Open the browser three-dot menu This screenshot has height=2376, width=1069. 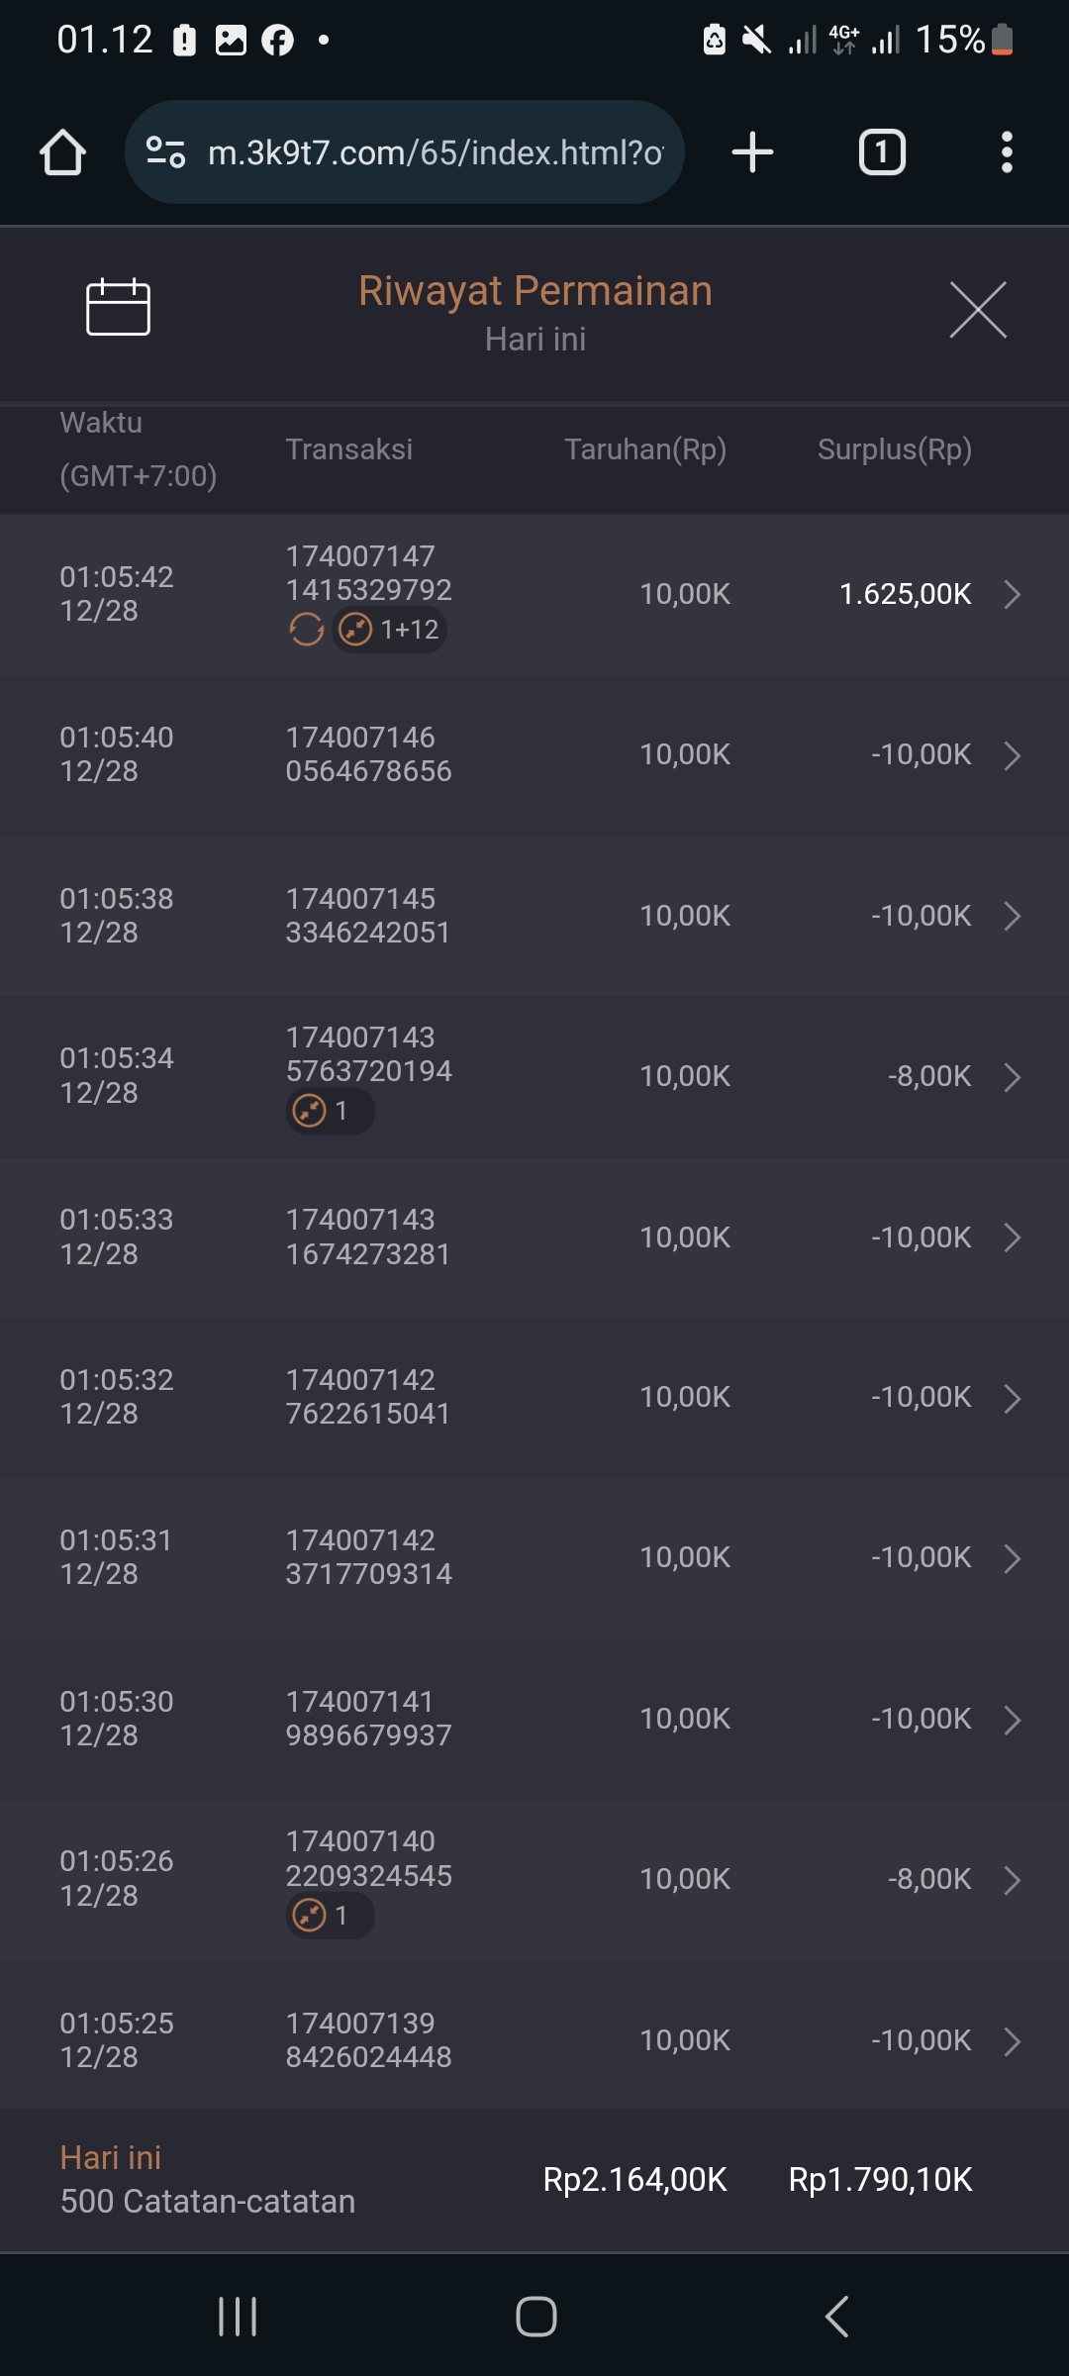pos(1007,152)
